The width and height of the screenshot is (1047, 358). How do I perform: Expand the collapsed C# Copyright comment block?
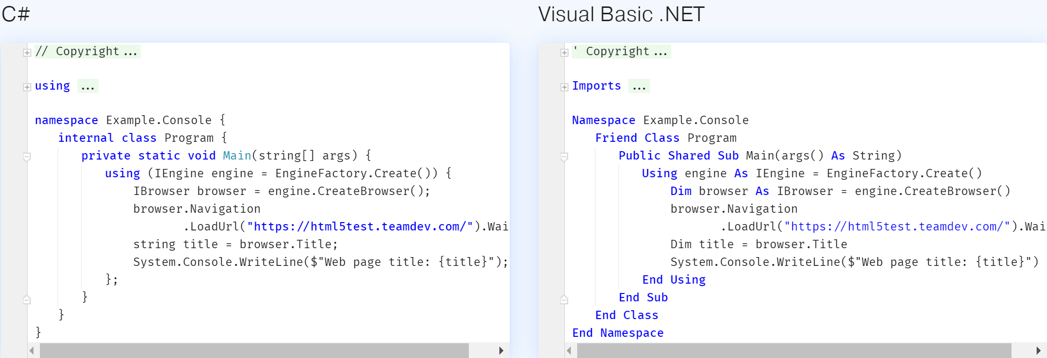27,53
